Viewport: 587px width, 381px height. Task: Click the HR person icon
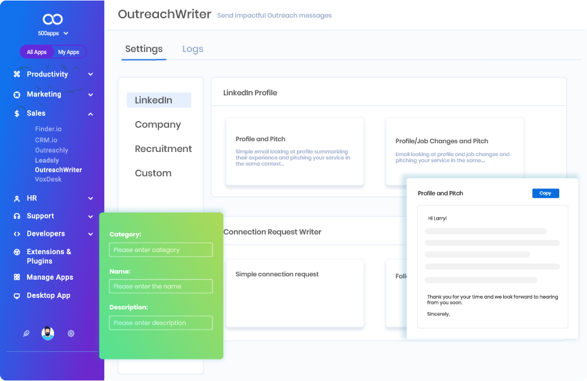(x=17, y=199)
